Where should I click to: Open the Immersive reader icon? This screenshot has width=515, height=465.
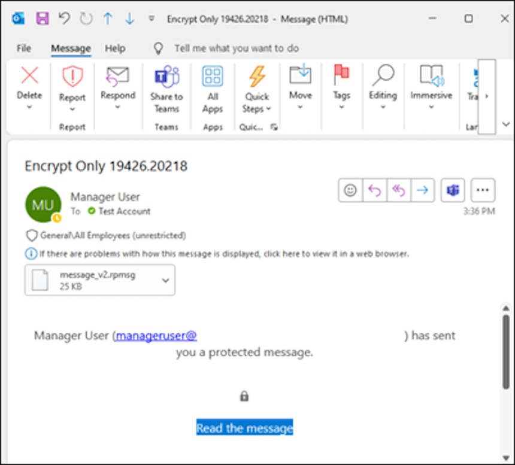(x=431, y=76)
